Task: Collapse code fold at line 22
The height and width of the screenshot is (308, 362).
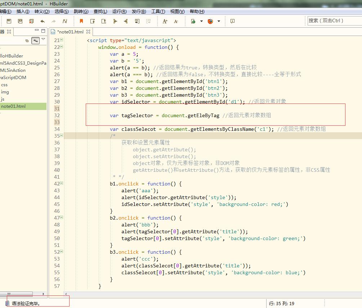Action: coord(61,47)
